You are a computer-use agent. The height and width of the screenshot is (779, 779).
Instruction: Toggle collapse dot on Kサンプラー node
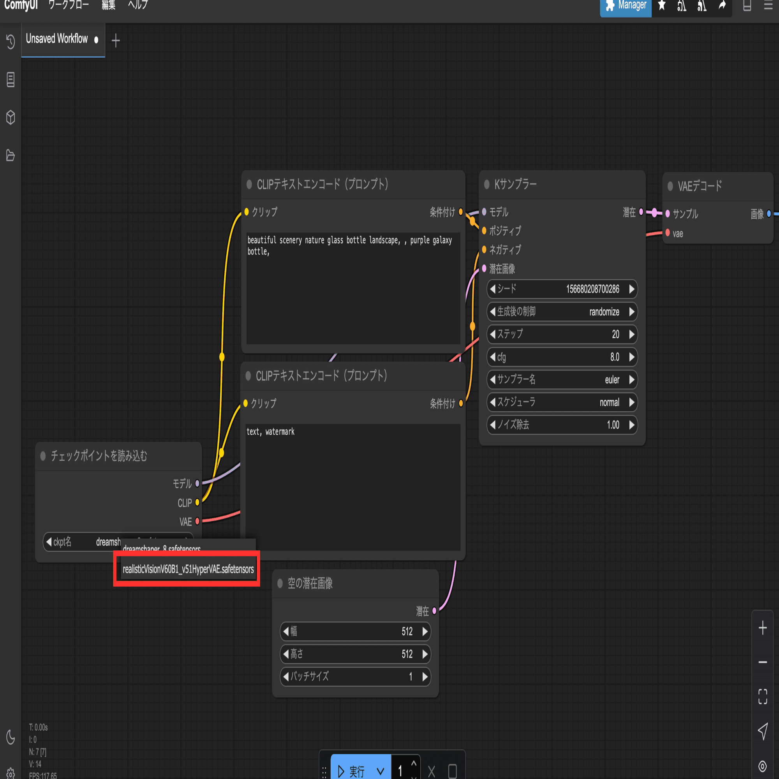point(486,184)
